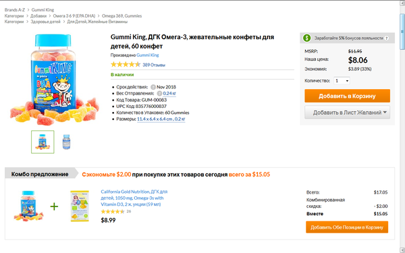The width and height of the screenshot is (405, 253).
Task: Open the quantity dropdown
Action: (342, 81)
